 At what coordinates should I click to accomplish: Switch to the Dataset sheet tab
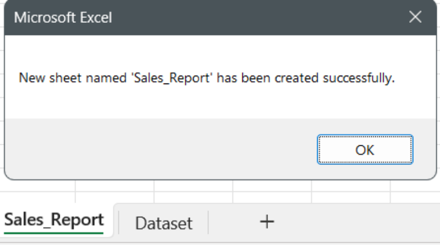(x=164, y=223)
